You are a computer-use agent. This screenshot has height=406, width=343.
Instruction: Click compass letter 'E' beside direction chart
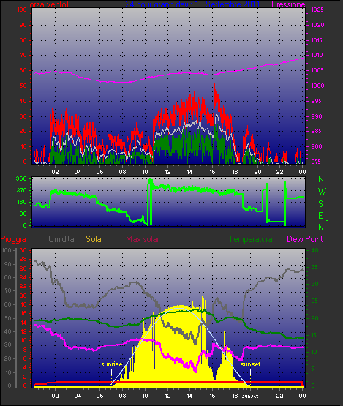[x=321, y=216]
